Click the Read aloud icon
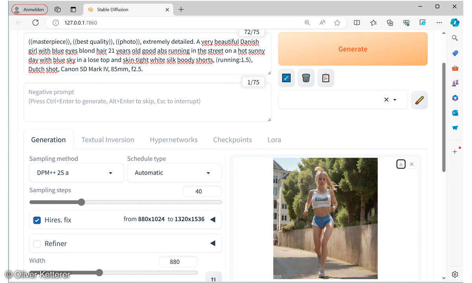472x283 pixels. pos(322,23)
